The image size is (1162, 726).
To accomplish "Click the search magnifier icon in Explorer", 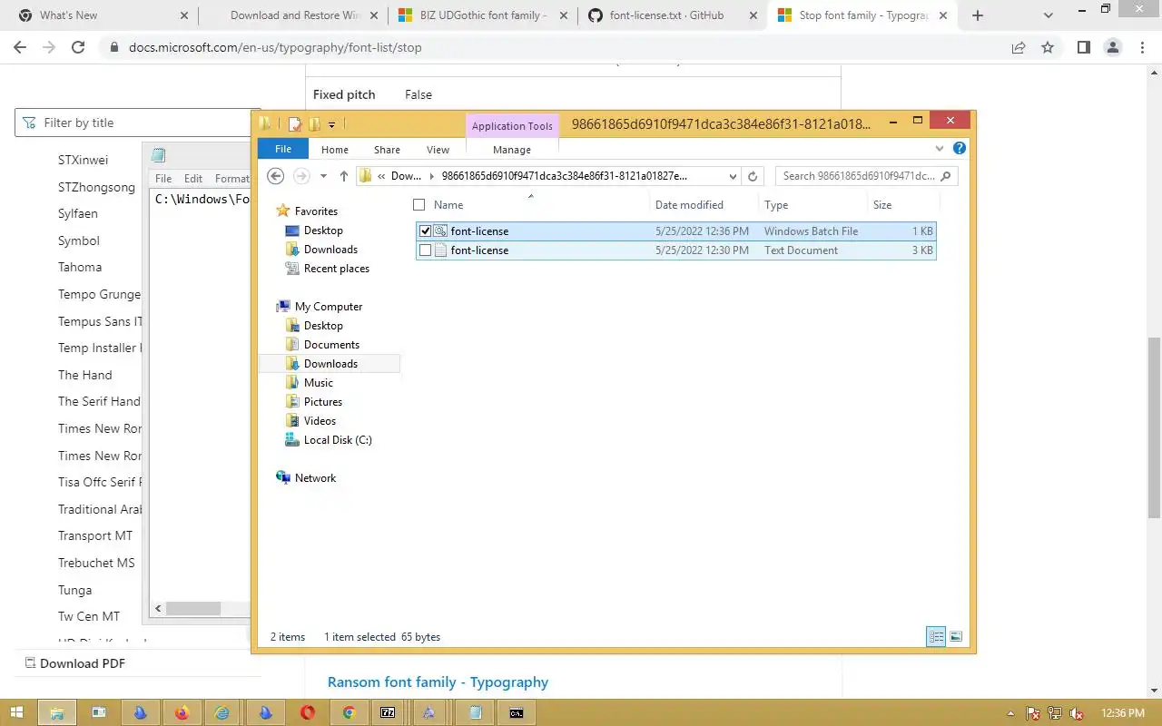I will tap(945, 176).
